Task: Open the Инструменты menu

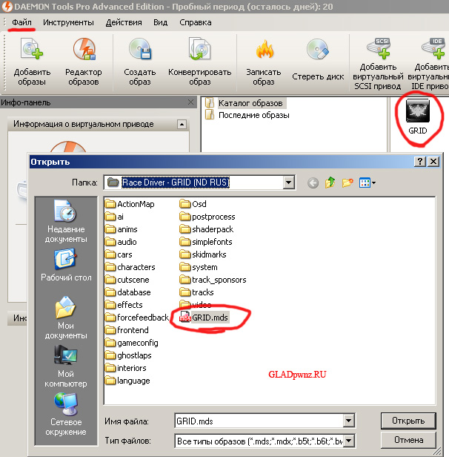Action: (68, 22)
